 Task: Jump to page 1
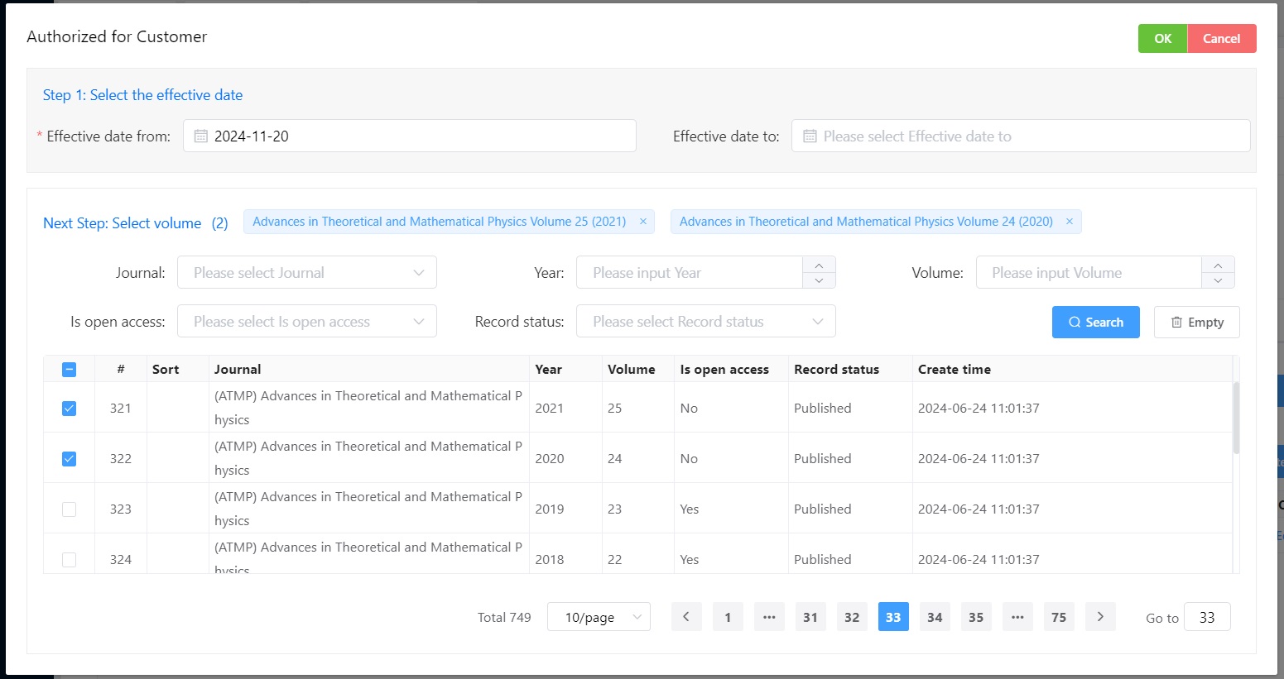tap(728, 617)
